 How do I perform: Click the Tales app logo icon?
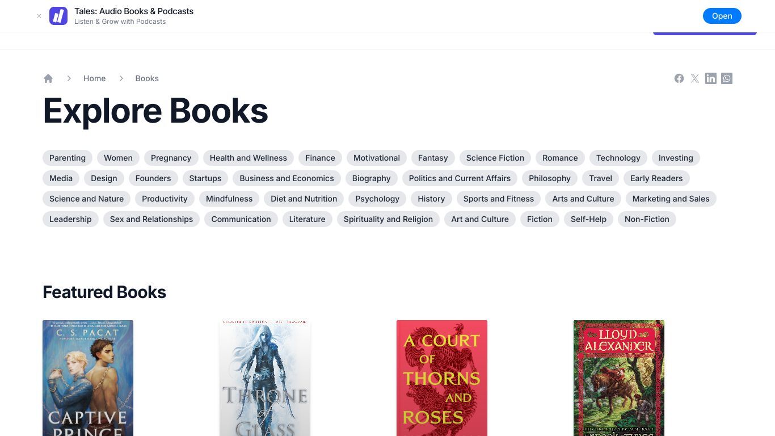click(58, 16)
